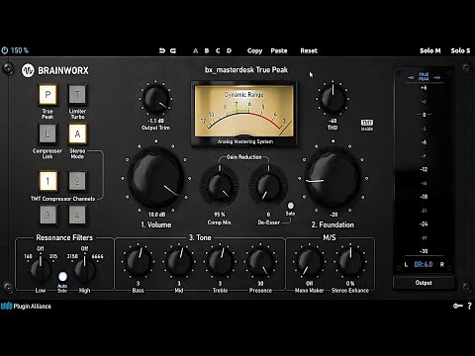Toggle the Stereo Mode A button
The width and height of the screenshot is (475, 356).
77,134
